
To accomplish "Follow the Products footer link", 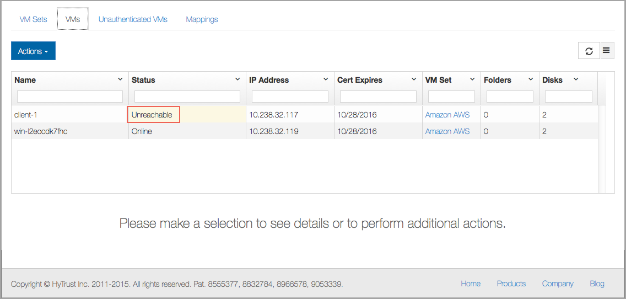I will click(x=511, y=284).
